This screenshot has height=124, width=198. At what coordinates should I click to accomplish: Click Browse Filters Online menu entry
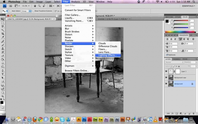pyautogui.click(x=79, y=71)
